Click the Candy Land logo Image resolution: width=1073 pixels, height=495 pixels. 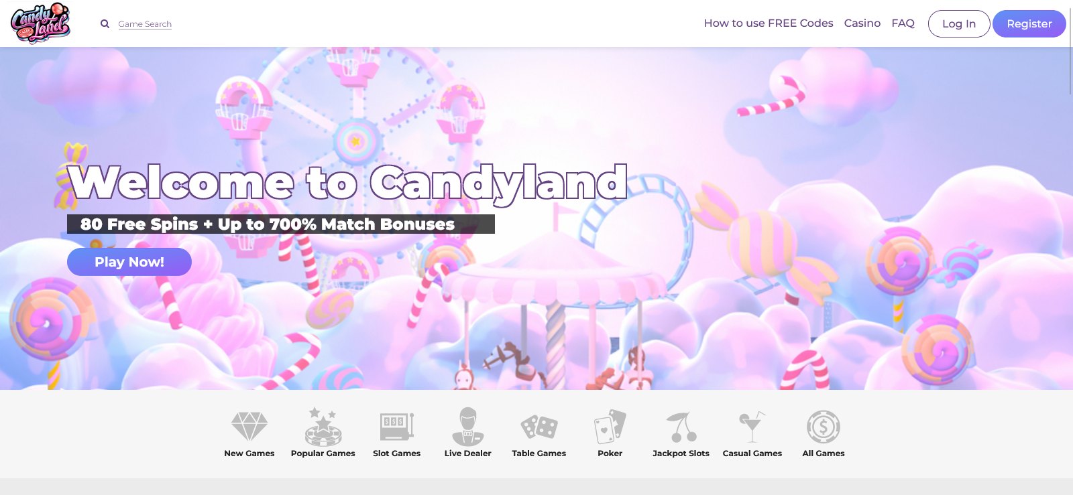coord(41,23)
